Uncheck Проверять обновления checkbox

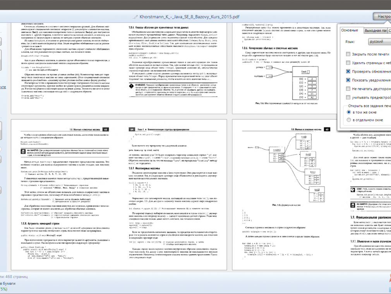[348, 71]
